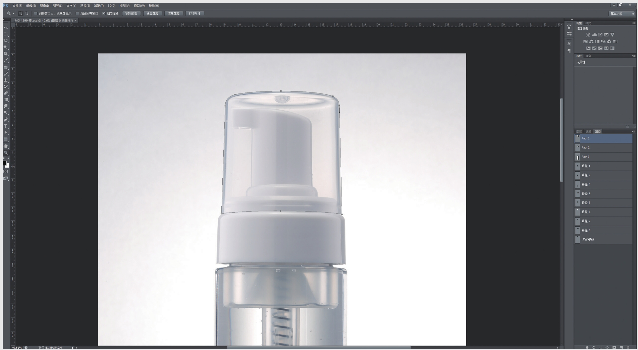The image size is (638, 350).
Task: Select the 工作路径 work path row
Action: [x=603, y=239]
